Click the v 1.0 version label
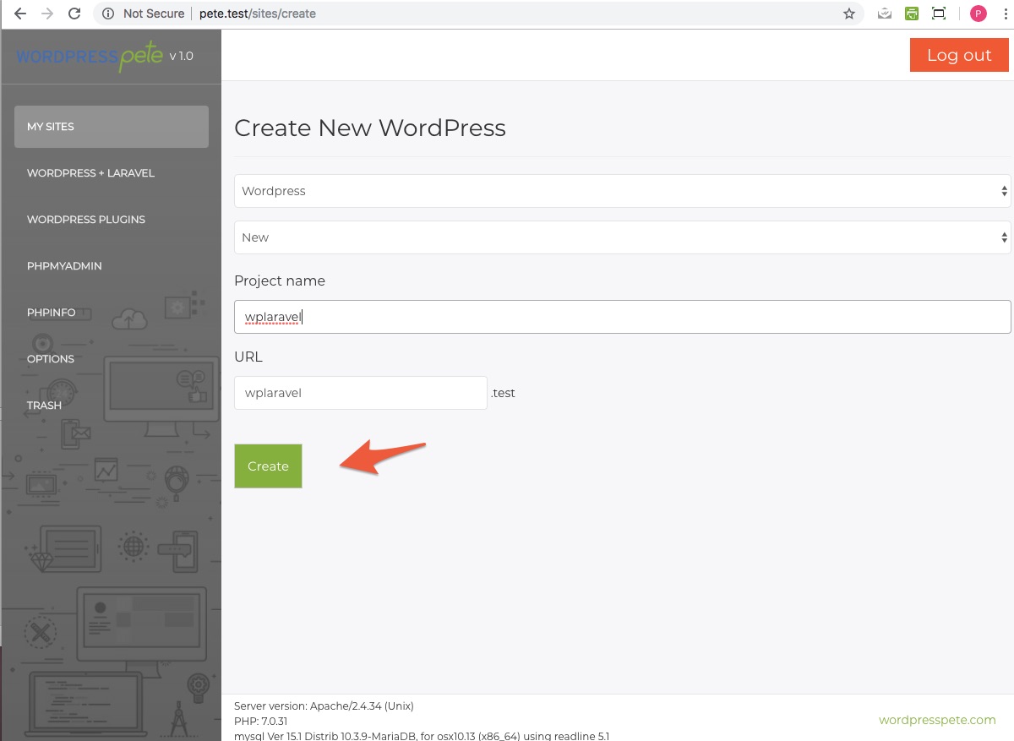1014x741 pixels. 181,56
